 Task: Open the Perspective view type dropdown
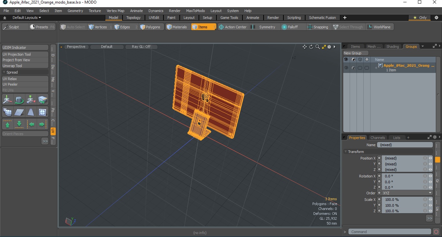pyautogui.click(x=76, y=47)
